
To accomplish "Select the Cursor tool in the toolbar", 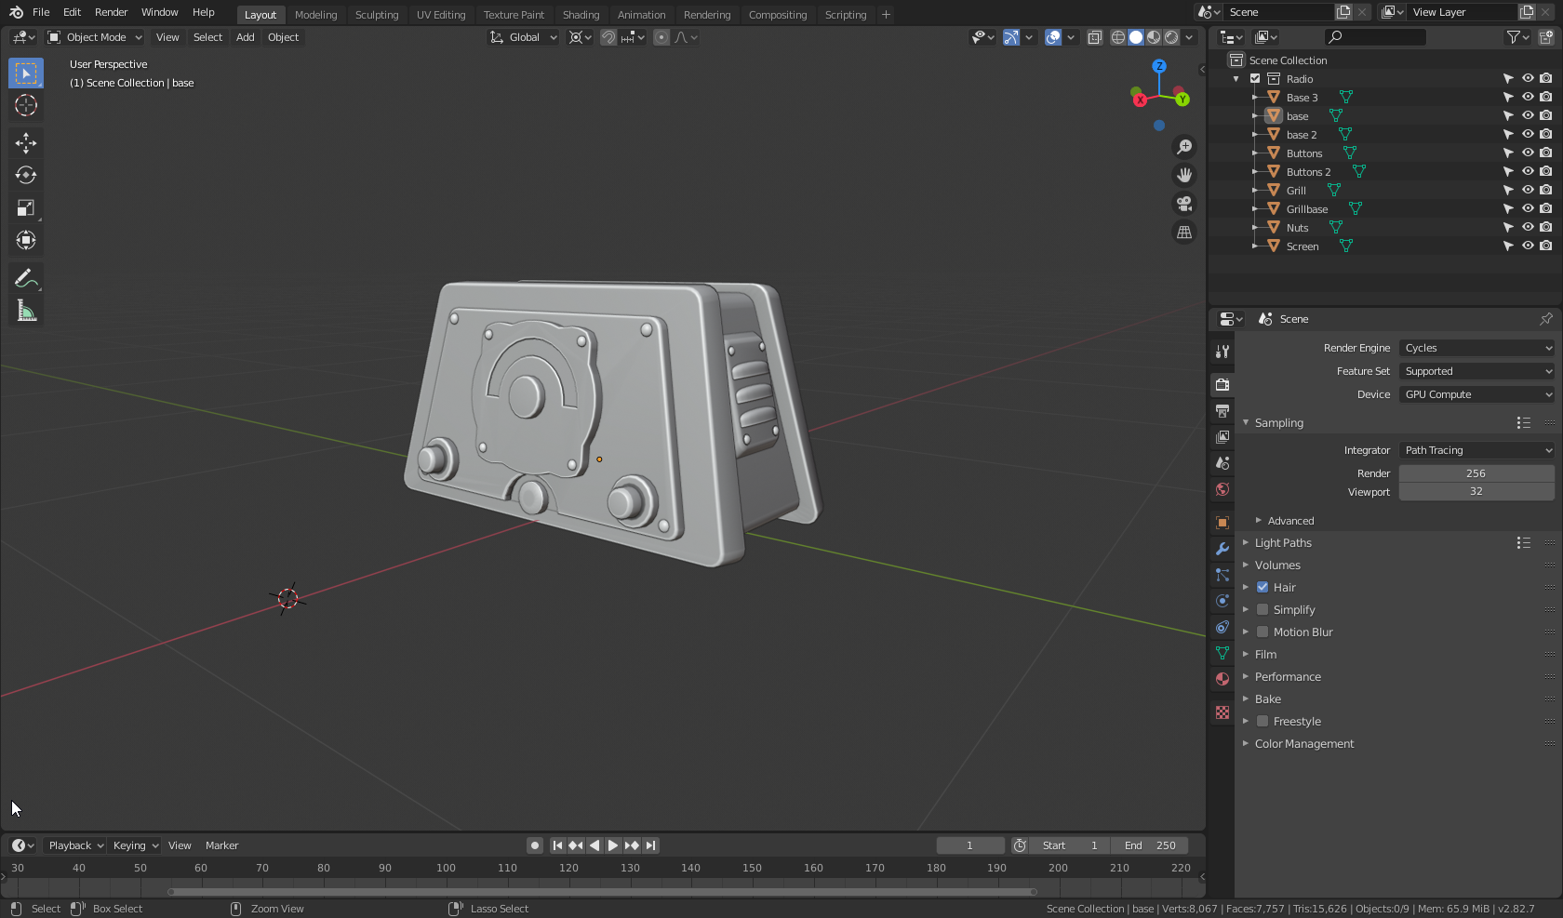I will click(26, 105).
